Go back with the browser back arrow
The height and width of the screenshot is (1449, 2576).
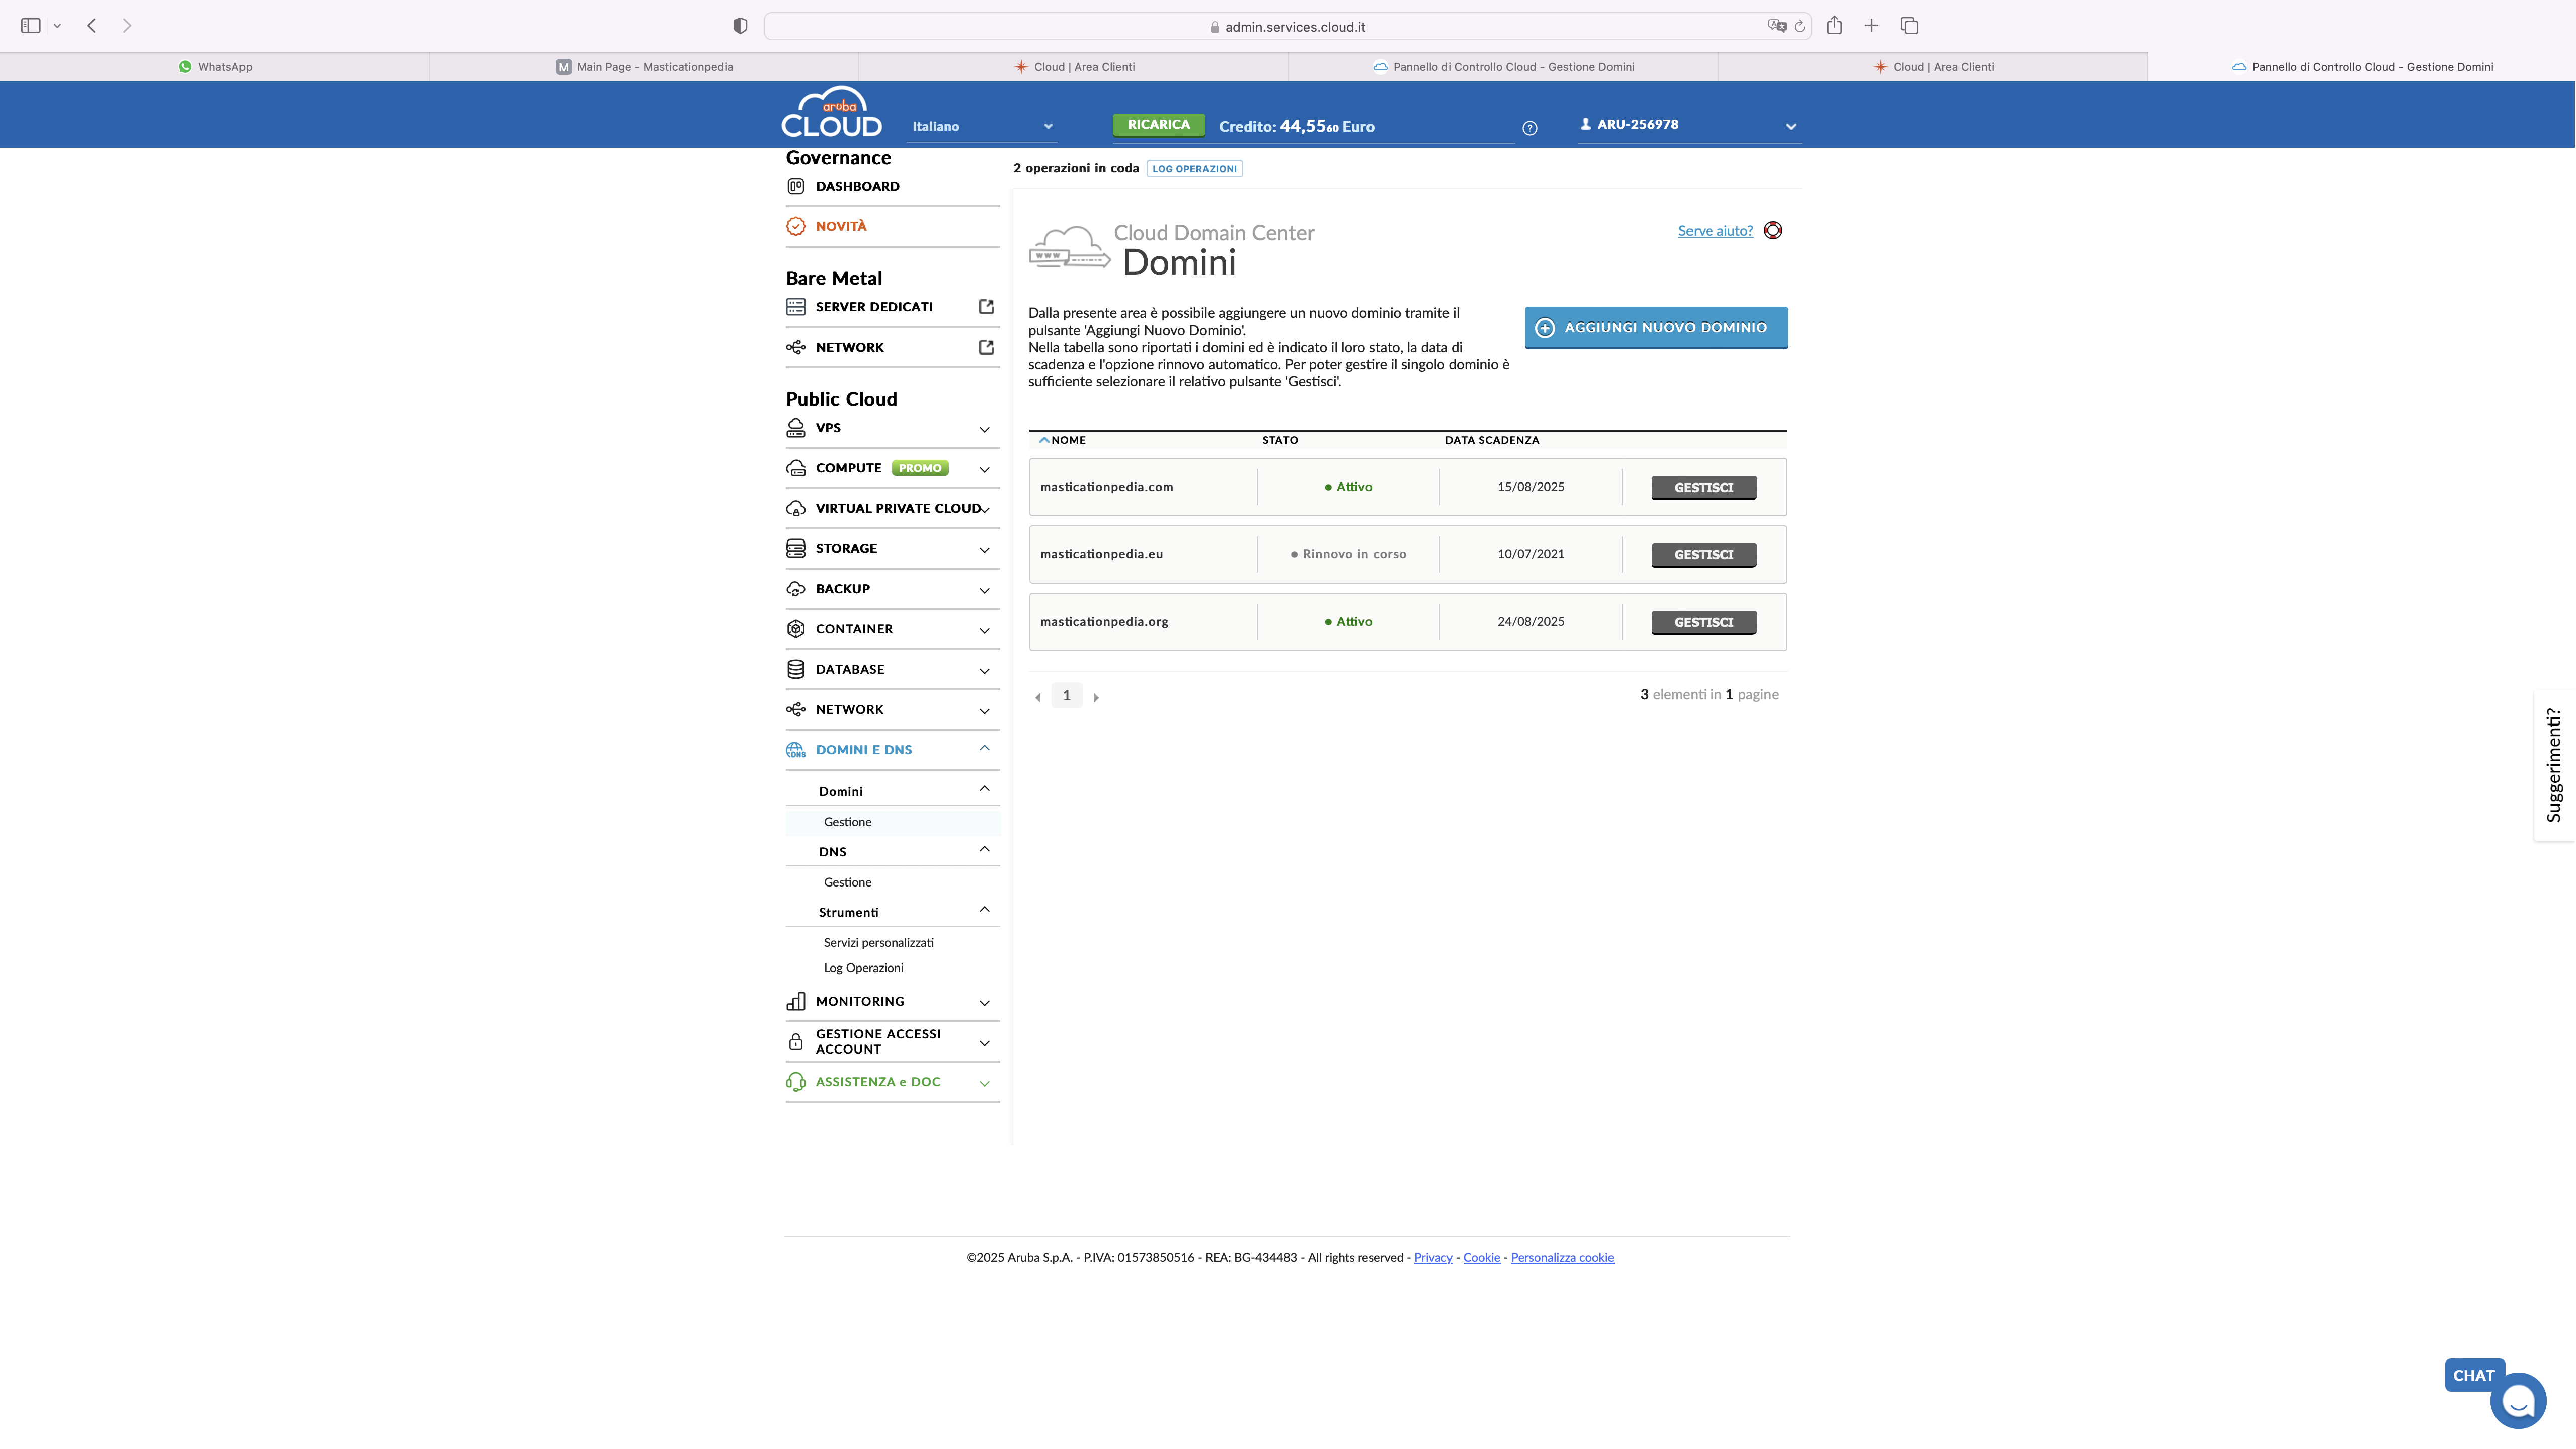tap(91, 26)
